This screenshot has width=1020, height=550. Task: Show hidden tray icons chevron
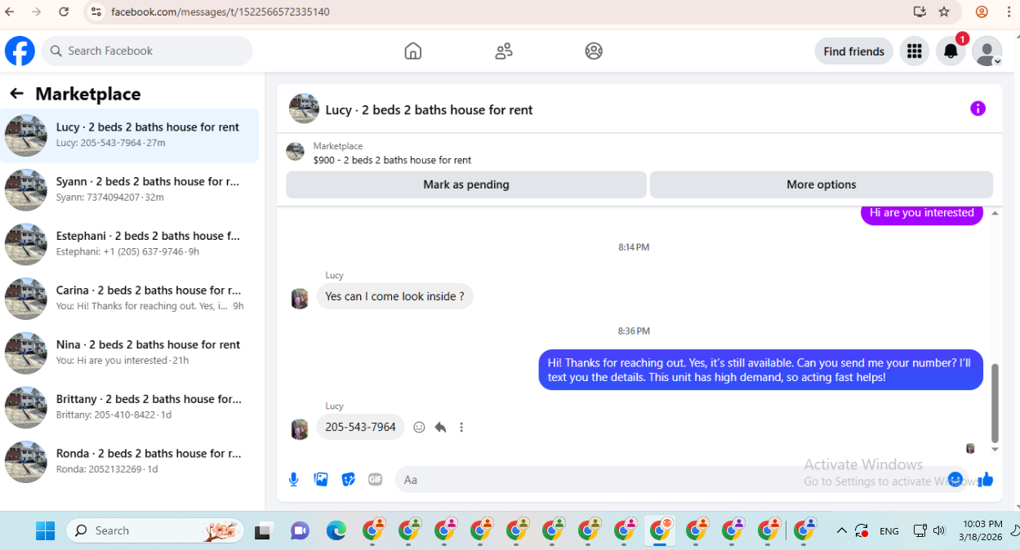coord(841,530)
